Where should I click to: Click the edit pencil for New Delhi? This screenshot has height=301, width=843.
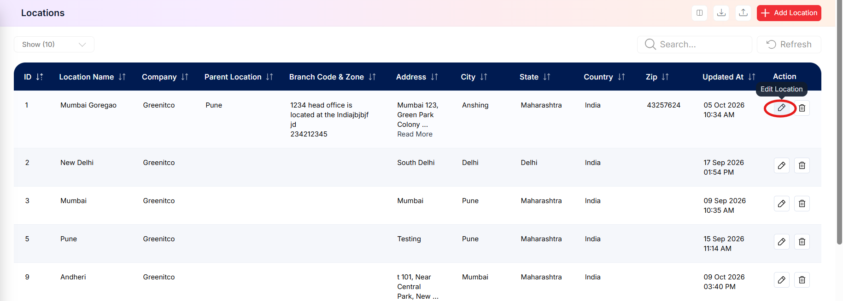point(782,165)
